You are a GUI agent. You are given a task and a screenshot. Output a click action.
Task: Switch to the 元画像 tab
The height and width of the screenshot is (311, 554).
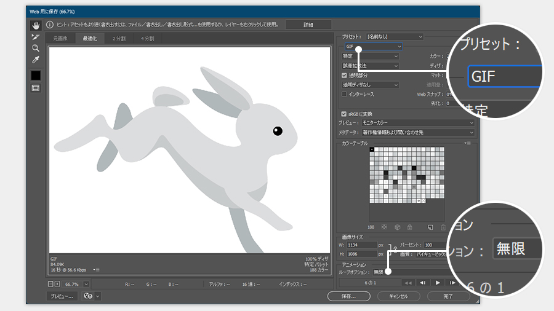coord(61,38)
